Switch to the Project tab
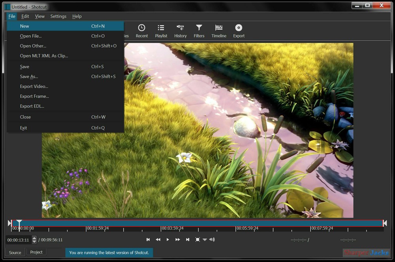 coord(36,252)
